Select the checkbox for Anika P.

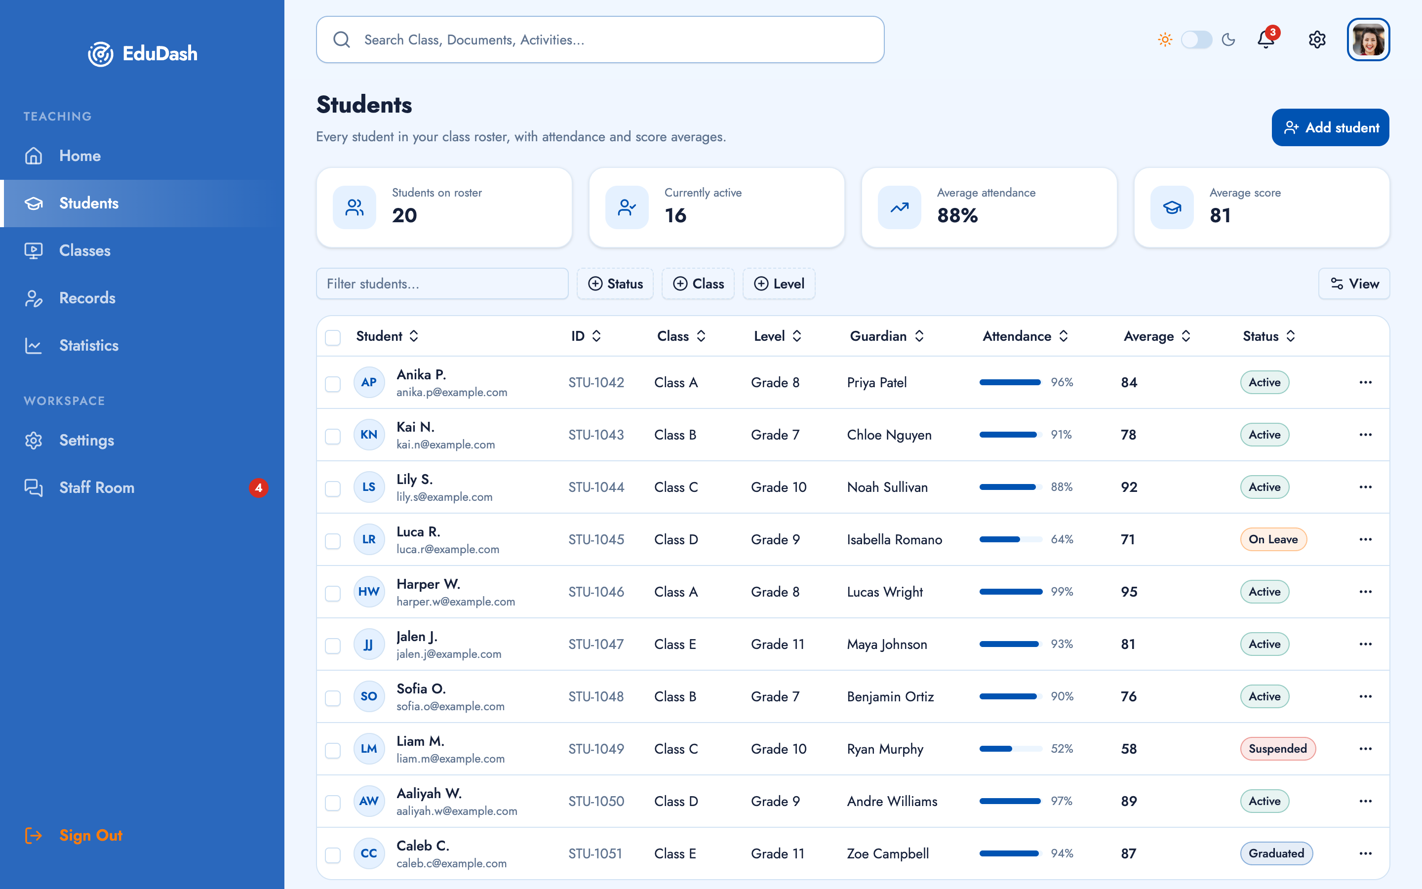point(333,384)
